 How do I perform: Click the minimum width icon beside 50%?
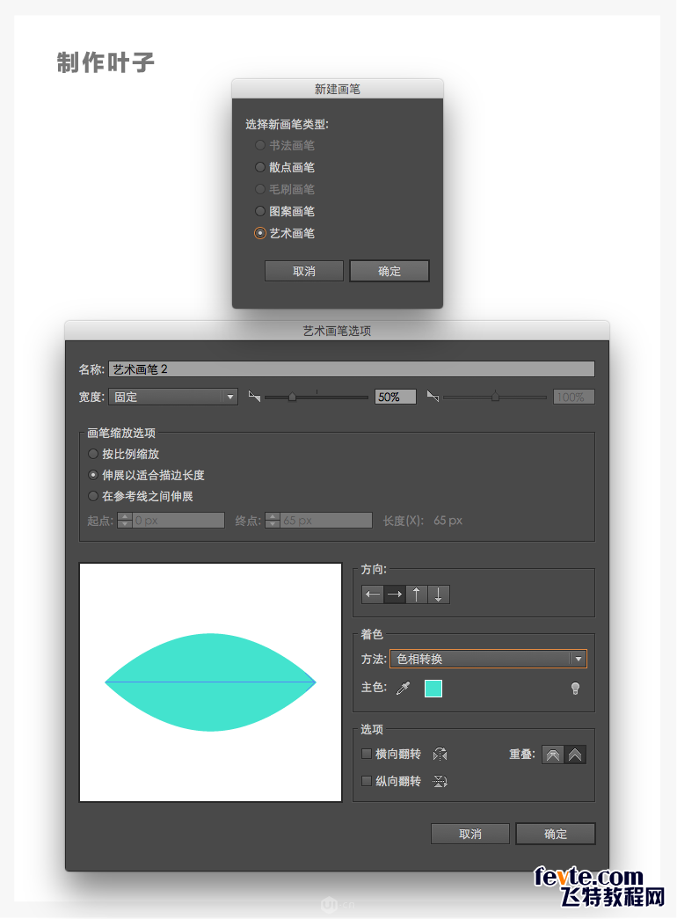(254, 397)
